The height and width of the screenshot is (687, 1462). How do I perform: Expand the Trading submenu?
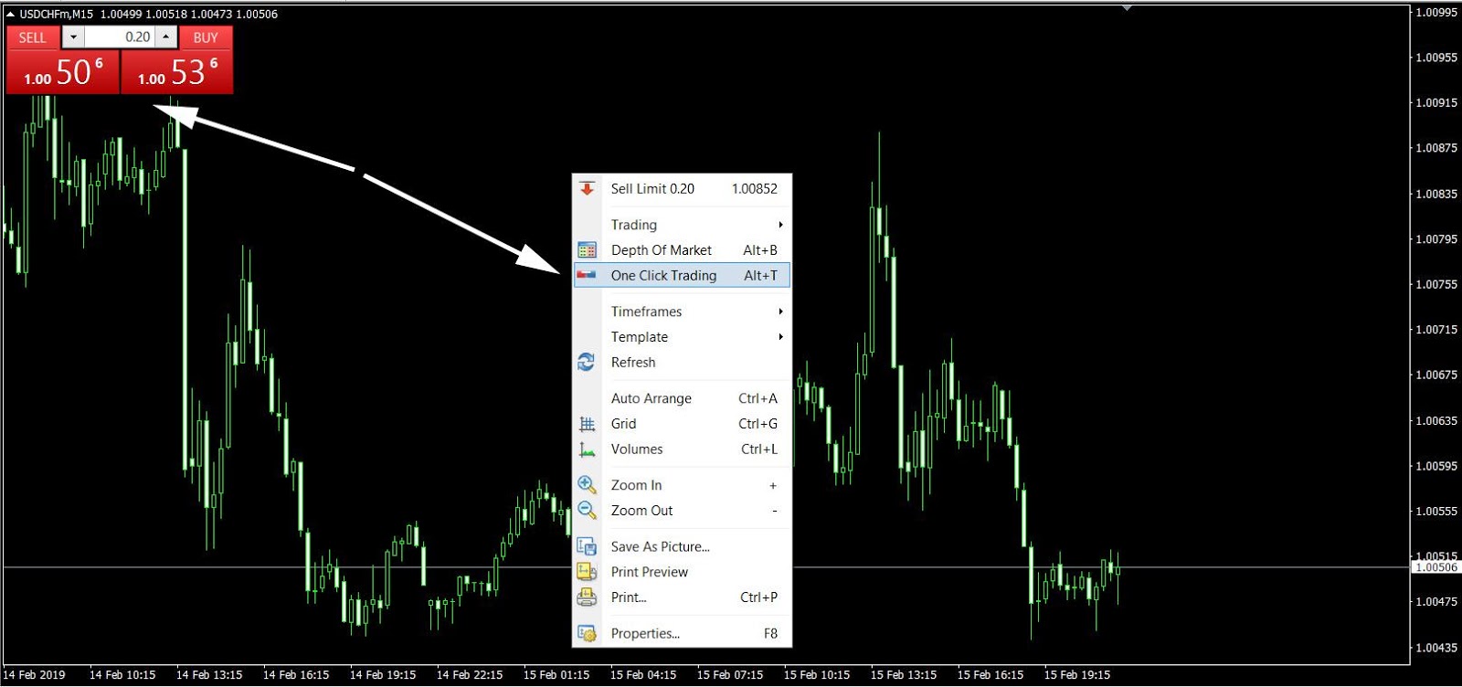(x=634, y=225)
